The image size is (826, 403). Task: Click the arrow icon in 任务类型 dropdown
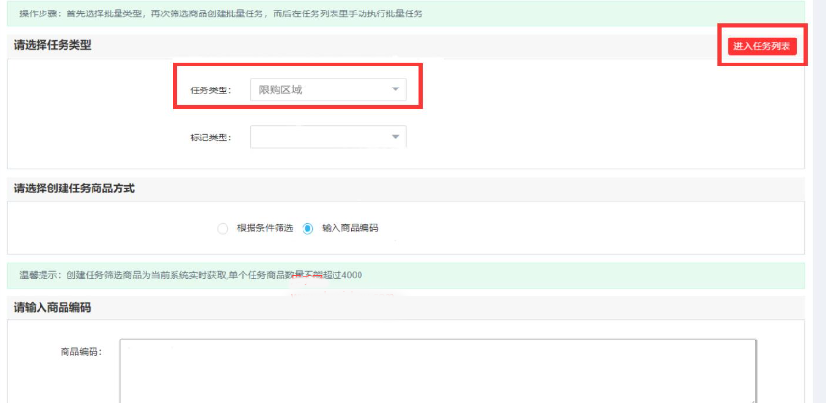(x=395, y=89)
